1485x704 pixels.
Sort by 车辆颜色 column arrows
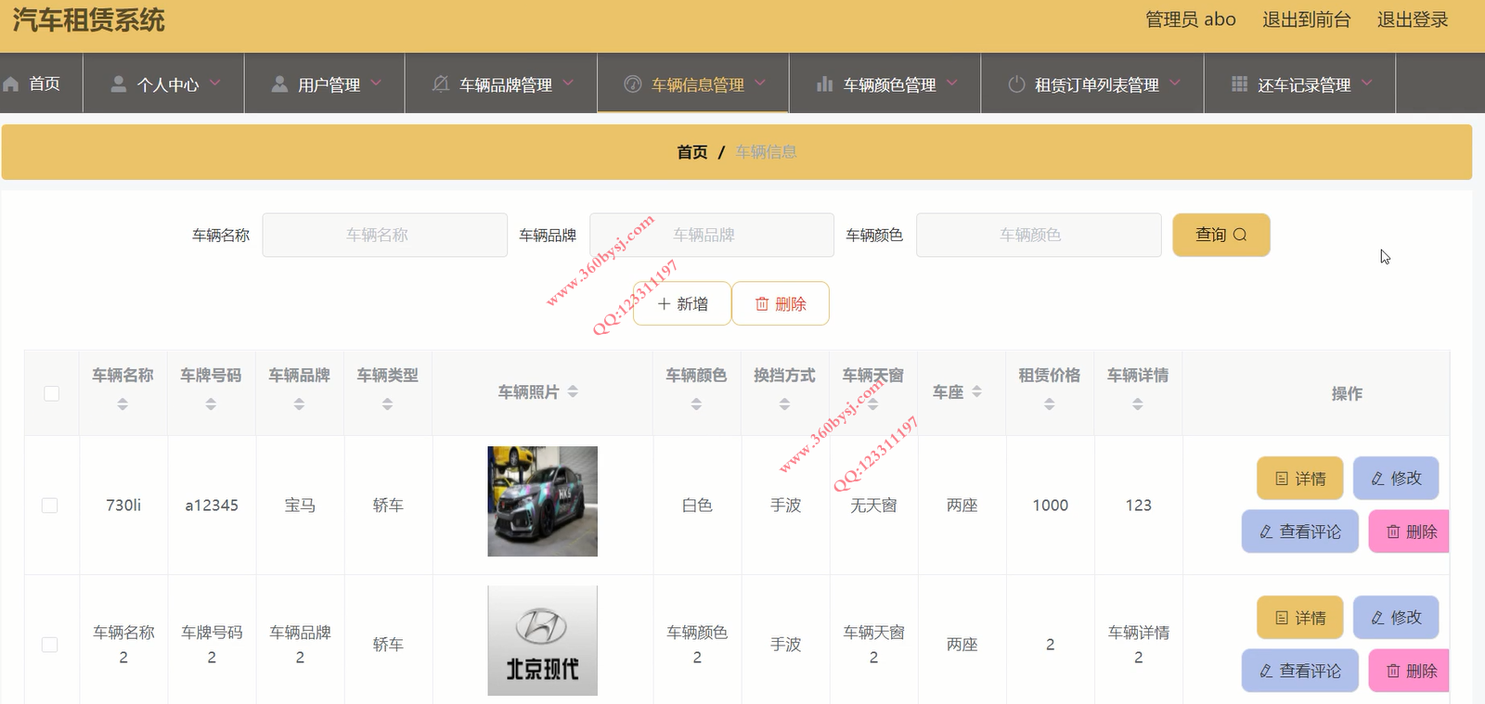(696, 404)
